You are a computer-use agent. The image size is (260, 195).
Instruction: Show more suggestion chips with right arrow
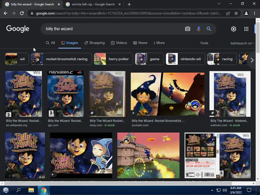point(252,60)
